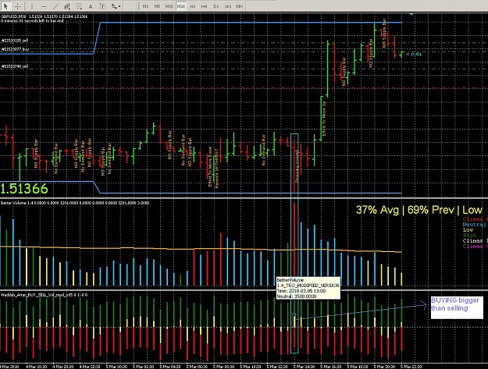Click the '4 Mar 22:00' time axis label
488x369 pixels.
click(90, 367)
